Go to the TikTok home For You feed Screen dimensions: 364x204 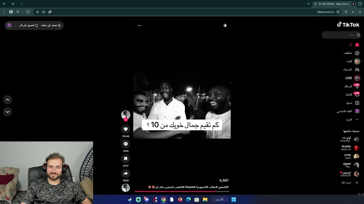(354, 45)
